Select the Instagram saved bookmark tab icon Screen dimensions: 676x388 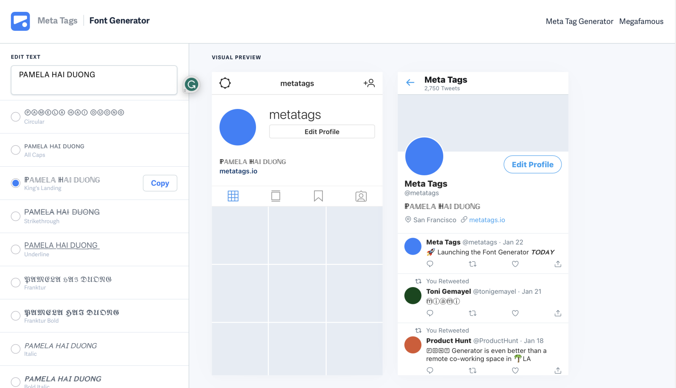click(x=318, y=196)
